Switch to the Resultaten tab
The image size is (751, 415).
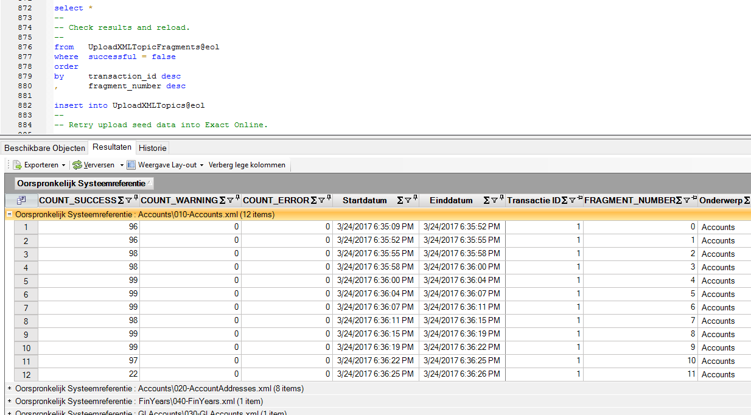[x=112, y=147]
